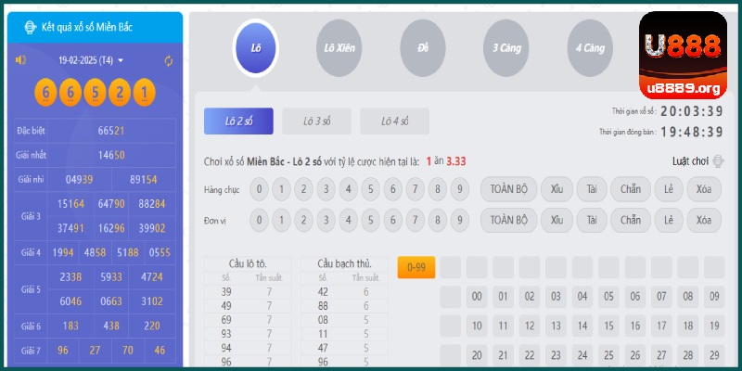Switch to the Lô 4 số tab
Image resolution: width=742 pixels, height=371 pixels.
(395, 122)
